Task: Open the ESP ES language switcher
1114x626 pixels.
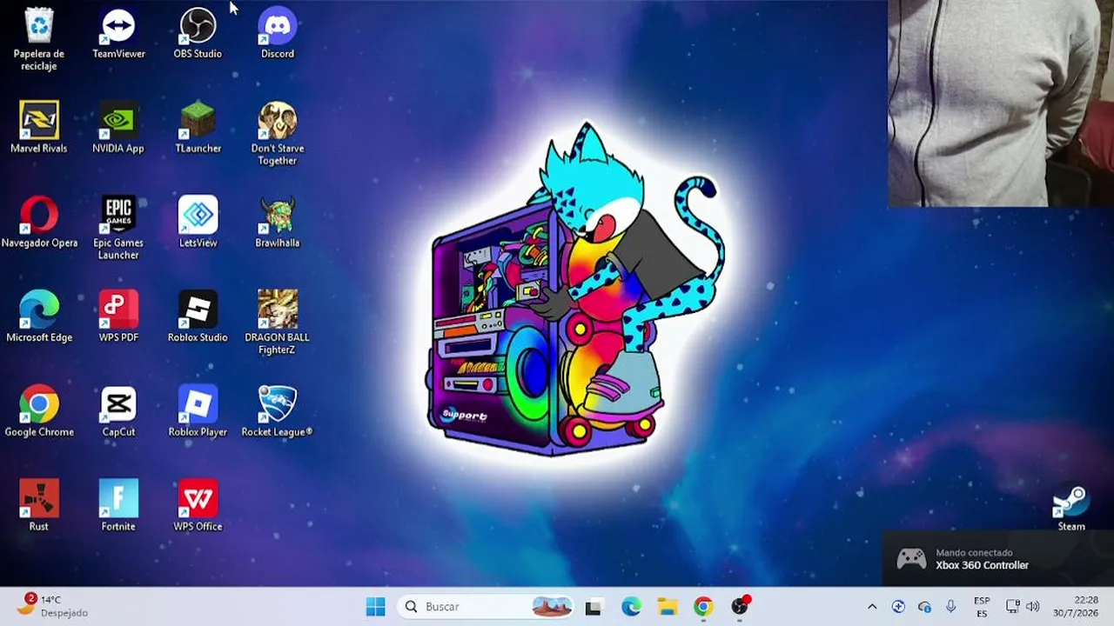Action: point(982,607)
